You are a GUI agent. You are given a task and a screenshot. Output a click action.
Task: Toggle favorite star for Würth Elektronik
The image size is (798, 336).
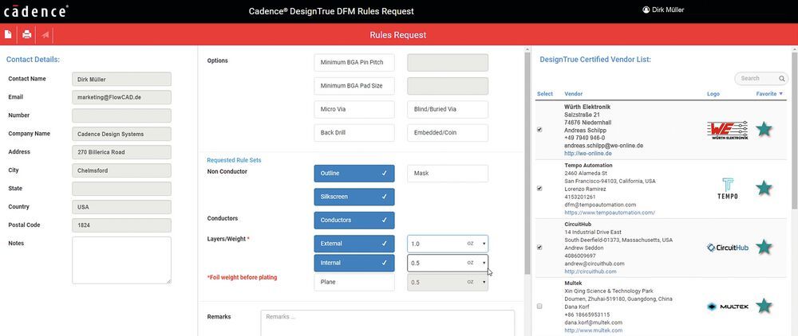764,129
